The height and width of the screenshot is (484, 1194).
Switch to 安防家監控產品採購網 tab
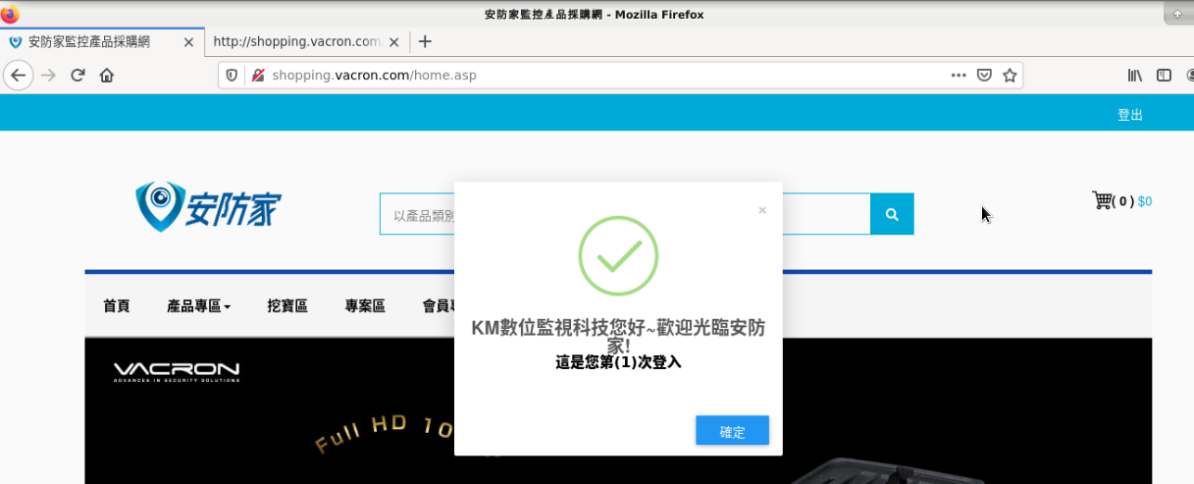(102, 42)
